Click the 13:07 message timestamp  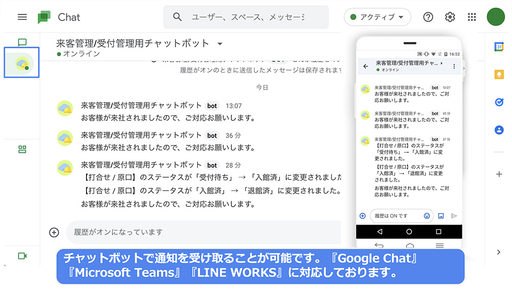point(233,106)
